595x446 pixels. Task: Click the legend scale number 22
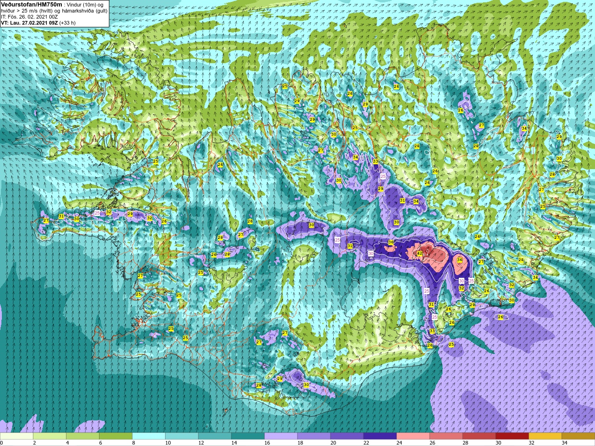(366, 443)
